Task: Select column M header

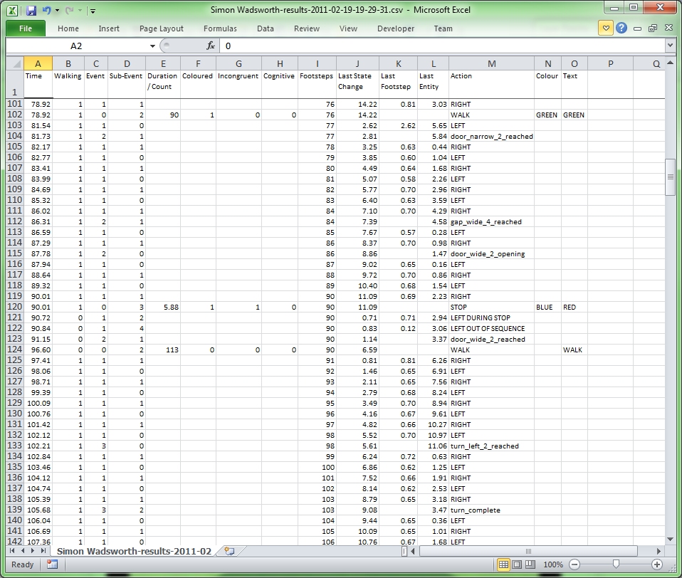Action: click(x=491, y=63)
